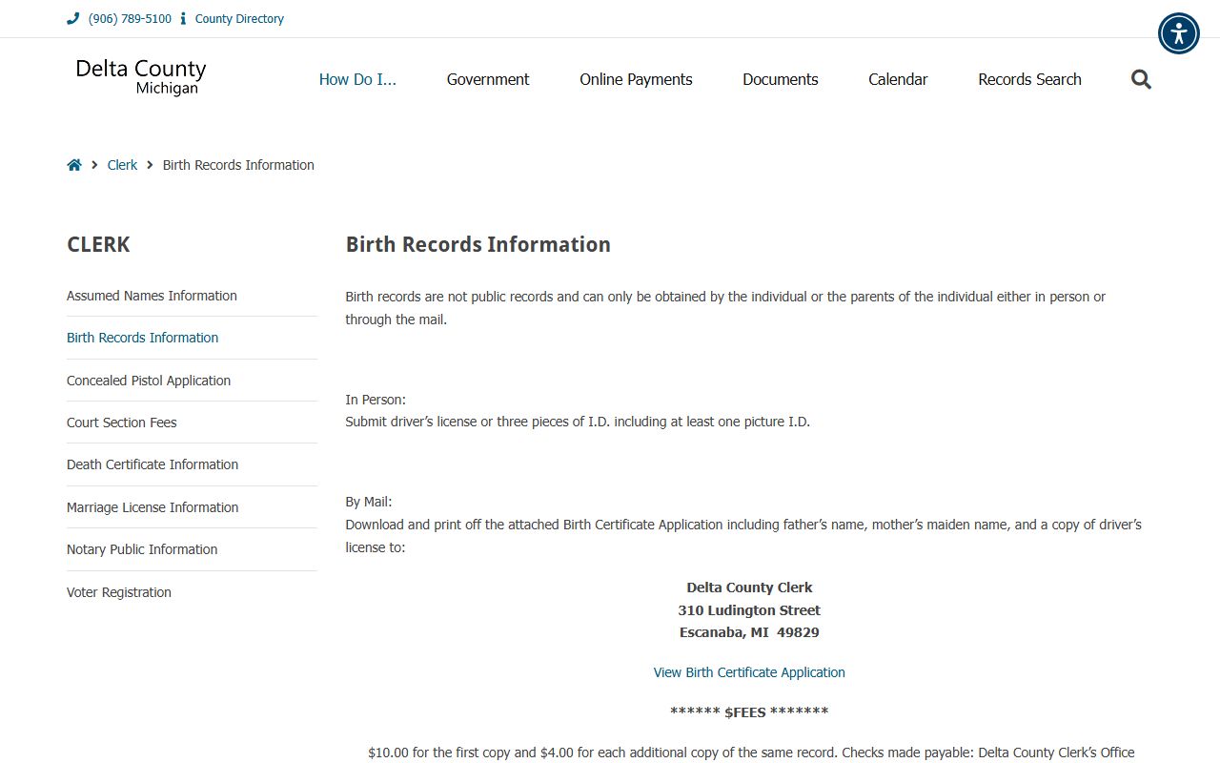Open the Documents menu
Screen dimensions: 1220x763
[781, 79]
